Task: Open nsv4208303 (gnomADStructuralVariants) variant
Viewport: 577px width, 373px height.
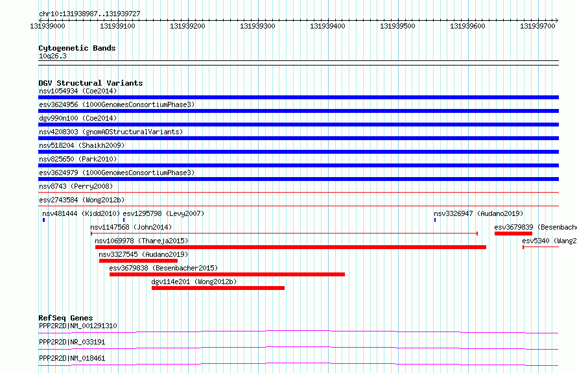Action: [x=111, y=132]
